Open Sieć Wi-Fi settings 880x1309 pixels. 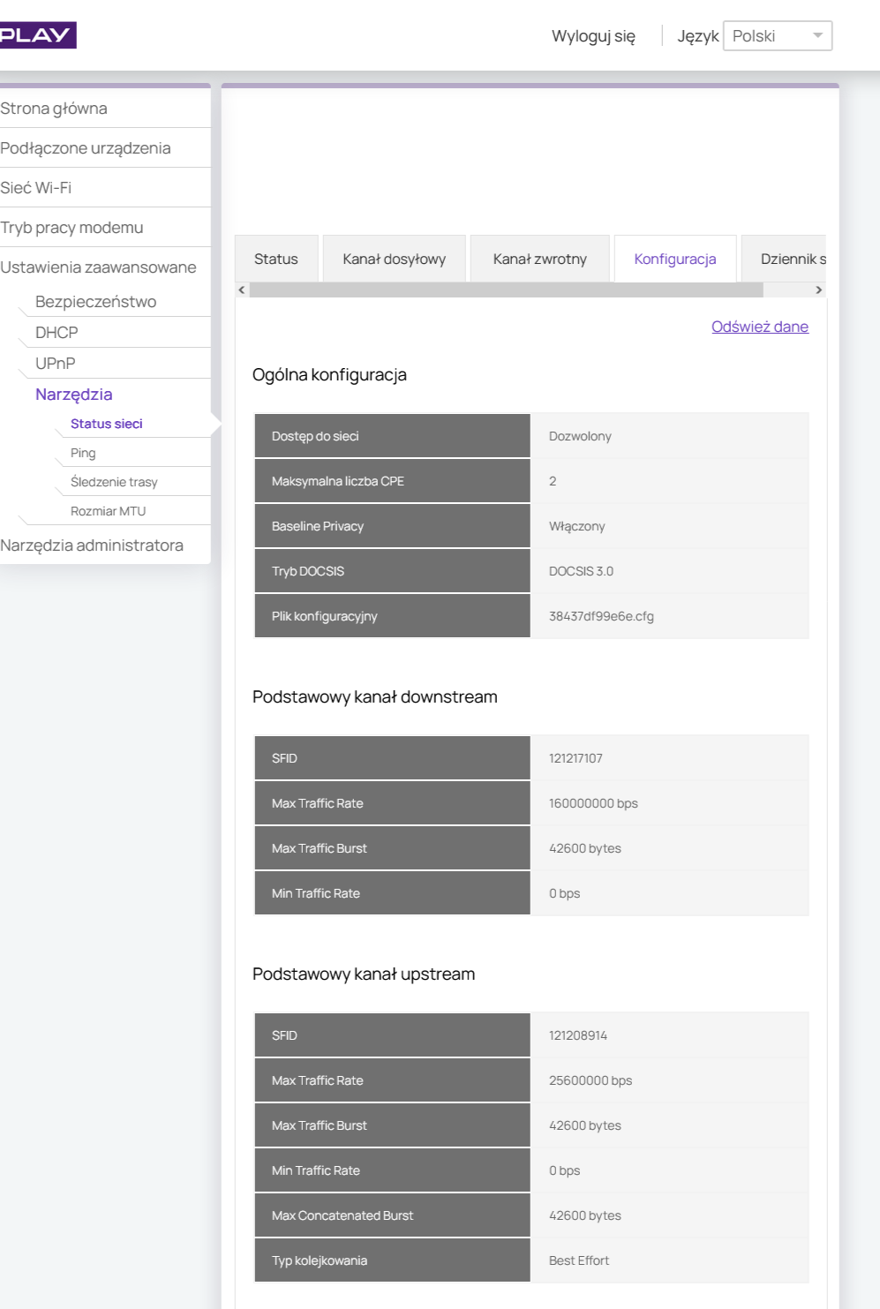tap(36, 188)
